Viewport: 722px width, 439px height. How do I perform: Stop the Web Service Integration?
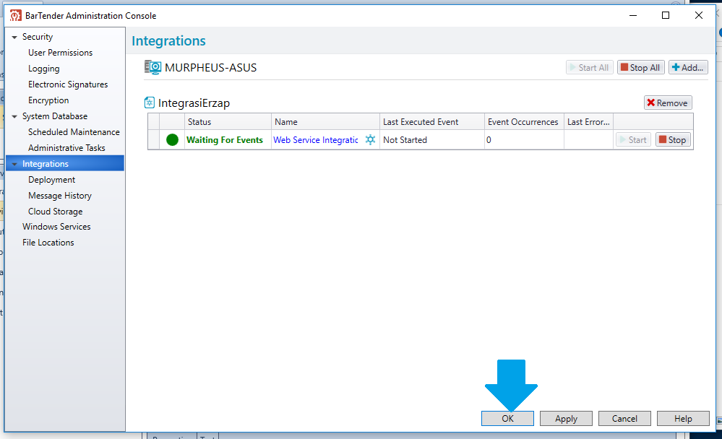point(673,139)
